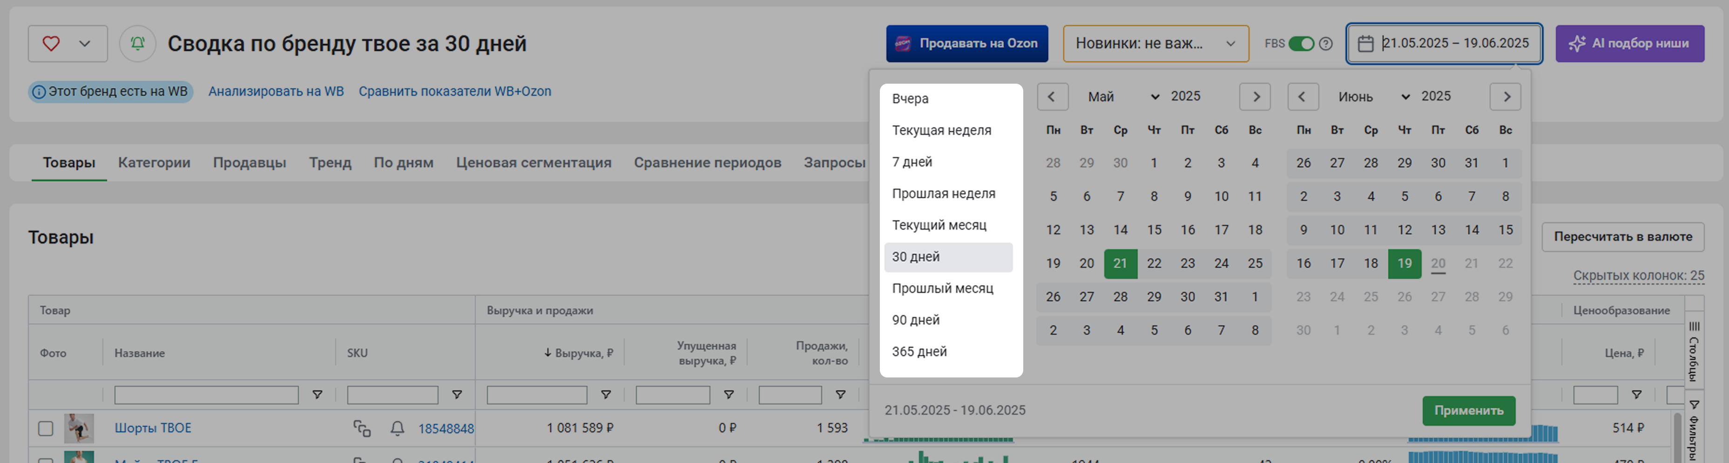
Task: Click the copy icon for Шорты ТВОЕ
Action: pos(362,428)
